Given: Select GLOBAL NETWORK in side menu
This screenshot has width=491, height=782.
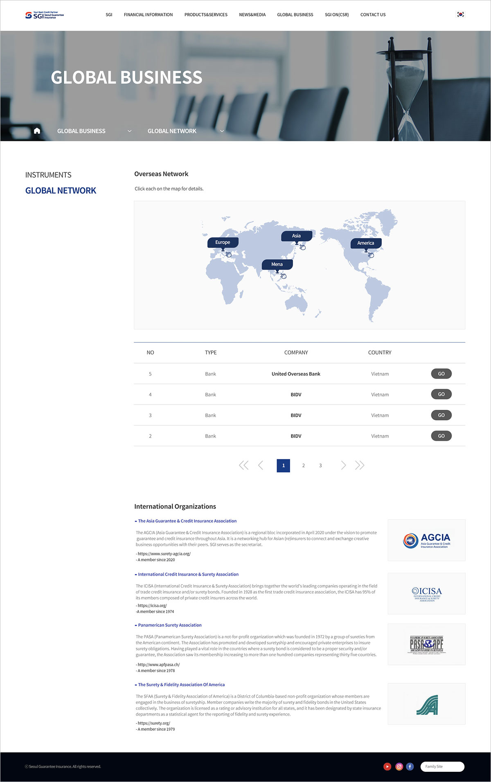Looking at the screenshot, I should point(61,190).
